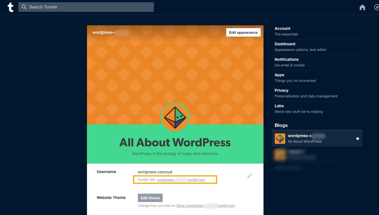Click the star icon on All About WordPress blog

coord(358,138)
